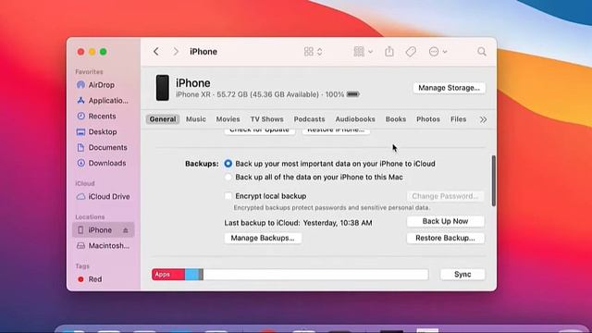Image resolution: width=592 pixels, height=333 pixels.
Task: Switch to the General tab
Action: (163, 119)
